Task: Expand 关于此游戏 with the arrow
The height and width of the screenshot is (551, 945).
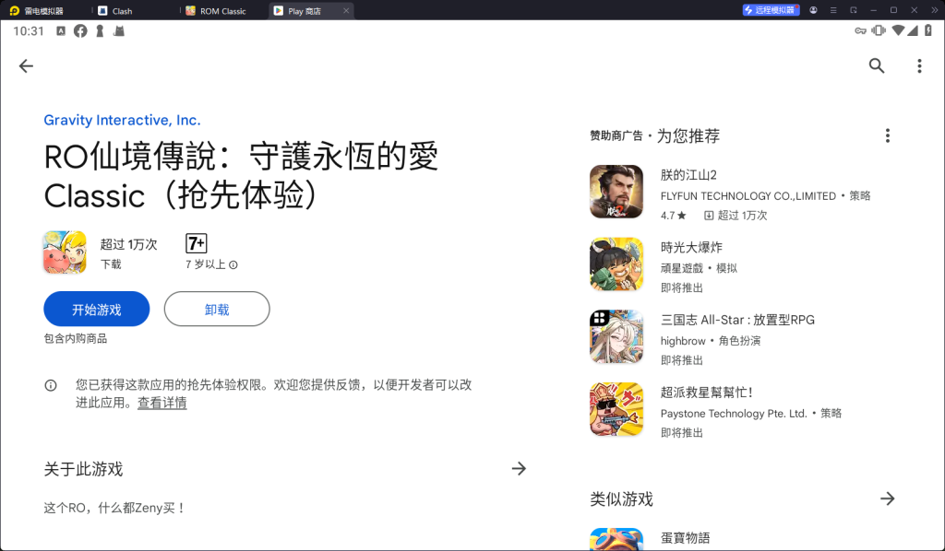Action: (x=519, y=469)
